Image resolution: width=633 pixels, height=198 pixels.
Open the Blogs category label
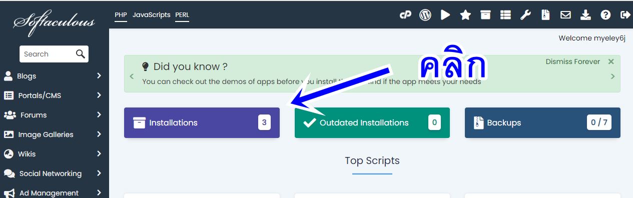tap(27, 76)
